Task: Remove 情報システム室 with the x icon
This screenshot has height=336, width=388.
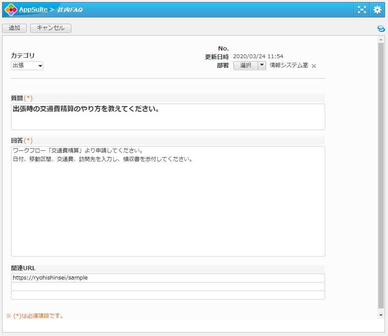Action: [x=314, y=66]
